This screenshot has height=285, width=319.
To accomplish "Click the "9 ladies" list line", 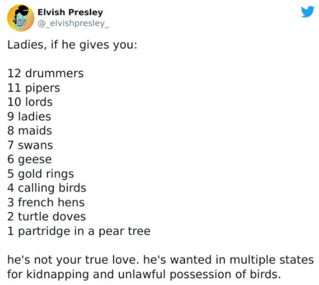I will tap(29, 116).
